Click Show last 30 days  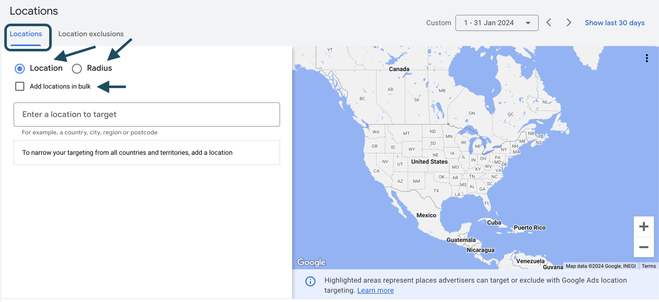click(x=615, y=22)
